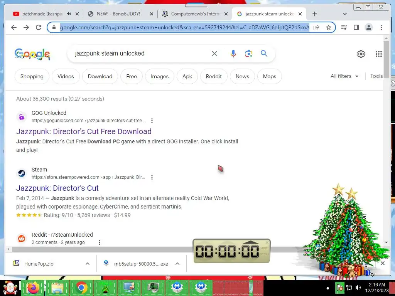Launch Firefox from the taskbar
Viewport: 395px width, 296px height.
pos(33,288)
